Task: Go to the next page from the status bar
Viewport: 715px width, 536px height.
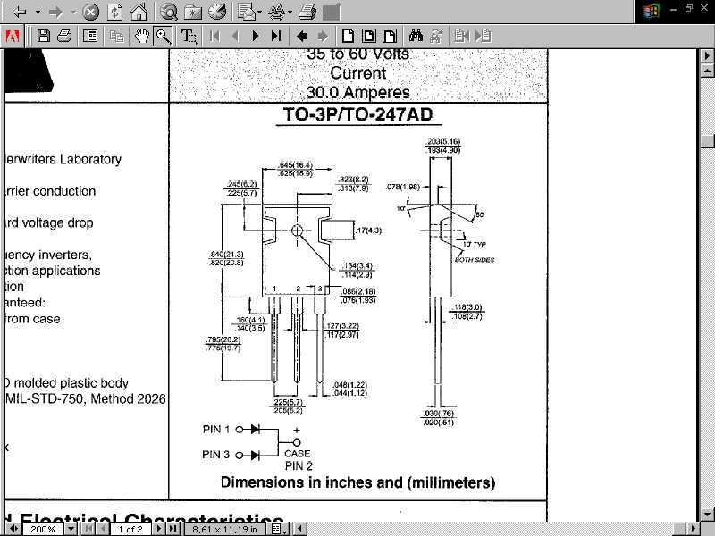Action: click(x=158, y=529)
